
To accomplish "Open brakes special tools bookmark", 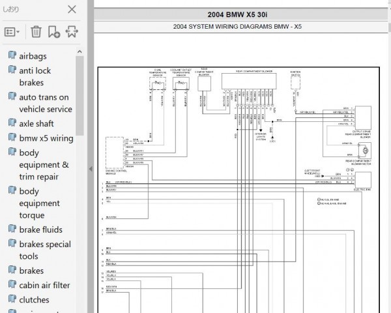I will click(45, 250).
